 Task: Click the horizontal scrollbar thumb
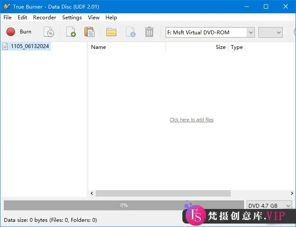pos(163,194)
